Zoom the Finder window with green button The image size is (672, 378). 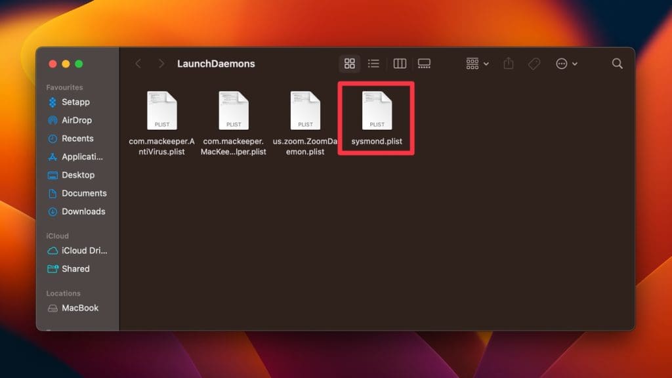pyautogui.click(x=79, y=64)
